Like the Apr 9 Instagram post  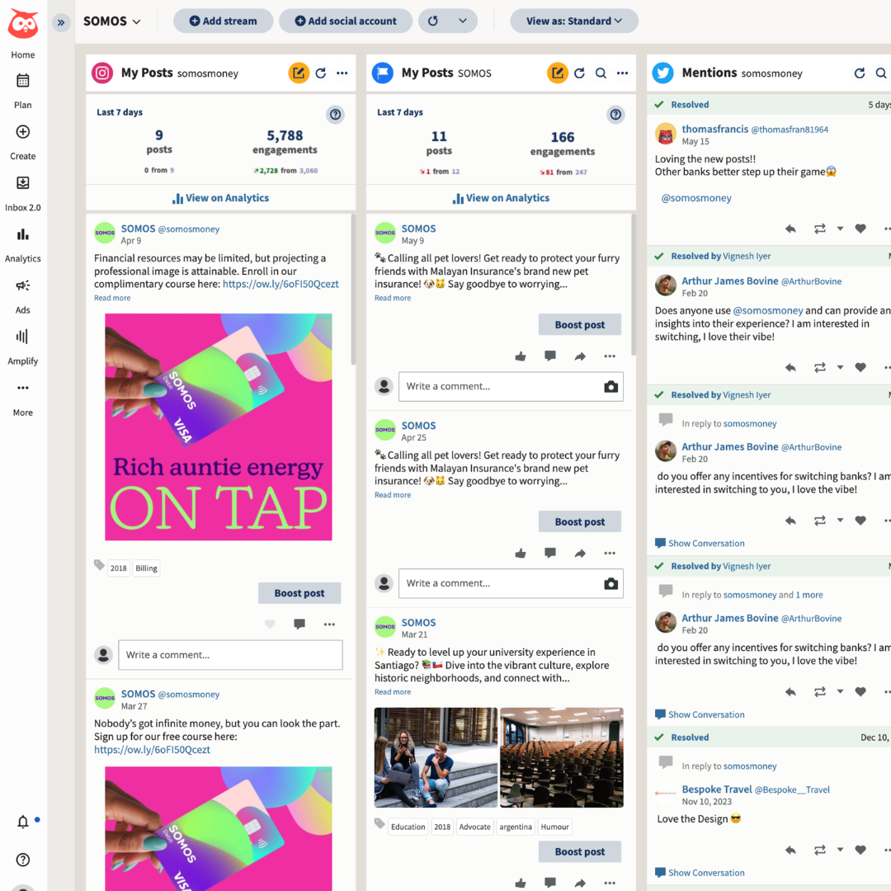pos(270,624)
